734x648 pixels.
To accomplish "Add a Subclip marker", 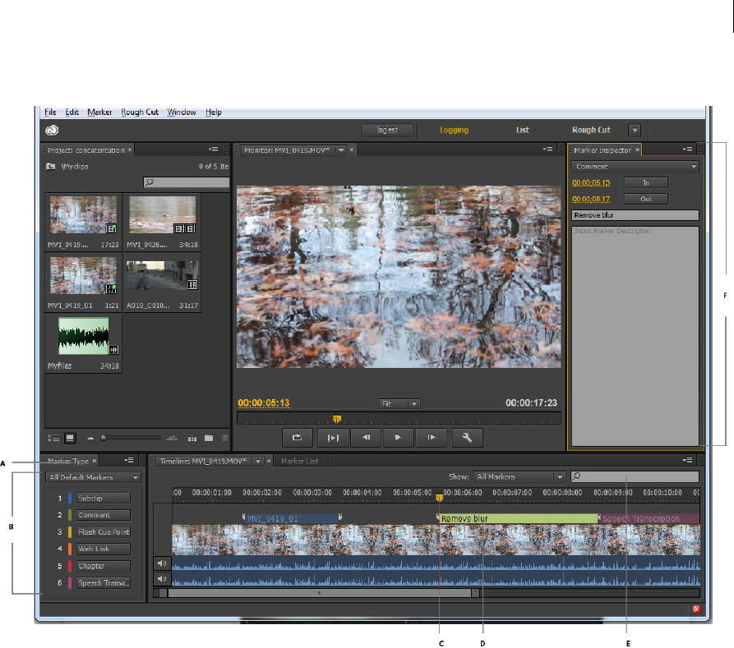I will [104, 498].
